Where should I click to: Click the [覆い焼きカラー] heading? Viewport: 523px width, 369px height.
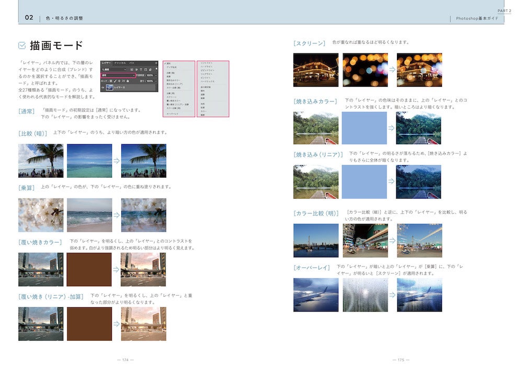tap(40, 242)
